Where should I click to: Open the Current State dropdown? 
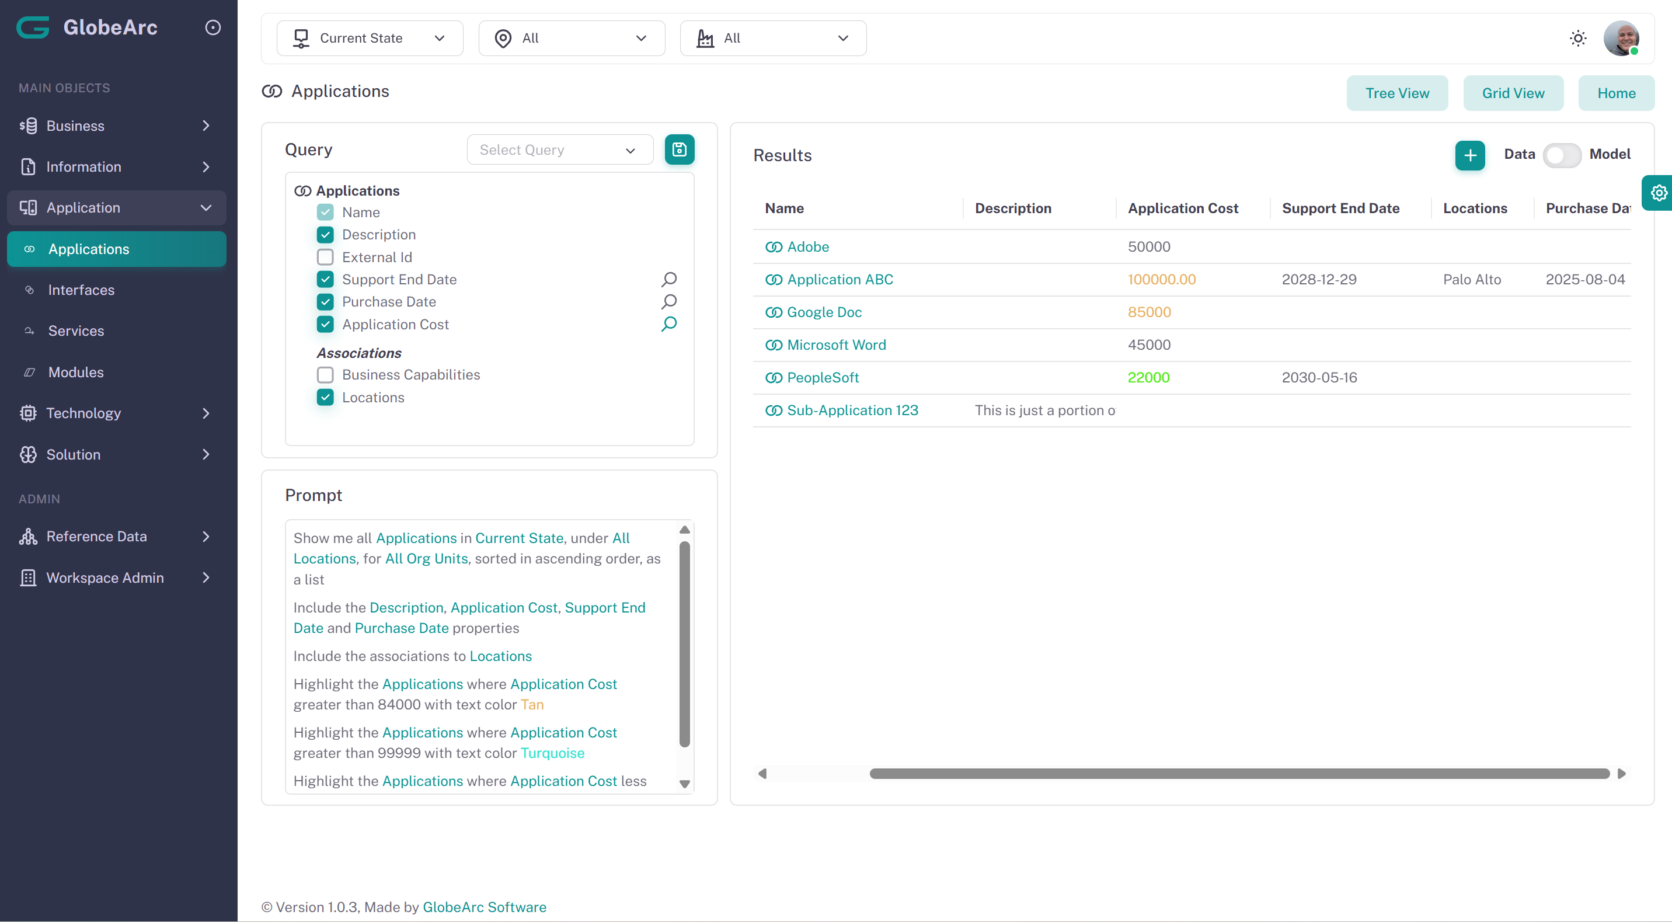click(x=370, y=39)
